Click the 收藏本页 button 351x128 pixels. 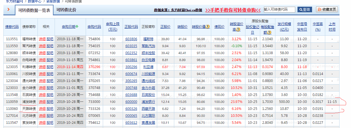click(327, 9)
